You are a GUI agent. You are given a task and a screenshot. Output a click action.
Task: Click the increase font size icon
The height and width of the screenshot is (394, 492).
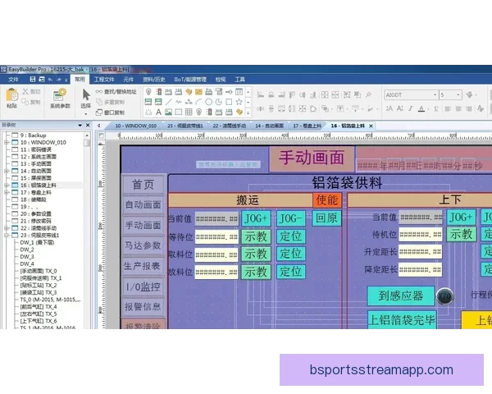click(x=389, y=108)
